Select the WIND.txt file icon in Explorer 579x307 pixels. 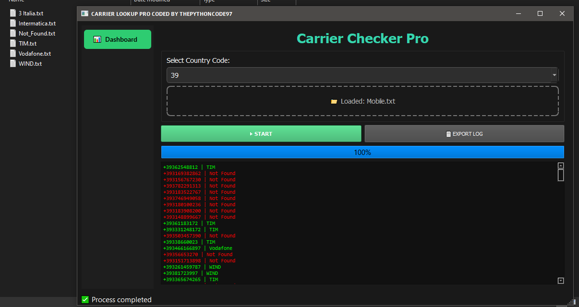tap(13, 64)
